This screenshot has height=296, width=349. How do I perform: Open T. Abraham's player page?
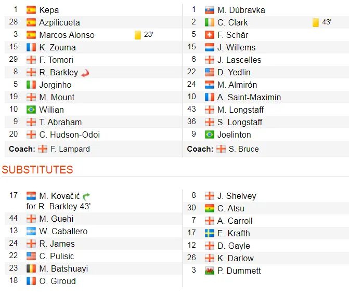tap(60, 122)
